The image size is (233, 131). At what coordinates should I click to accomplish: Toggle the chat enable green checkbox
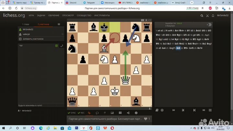(x=56, y=46)
